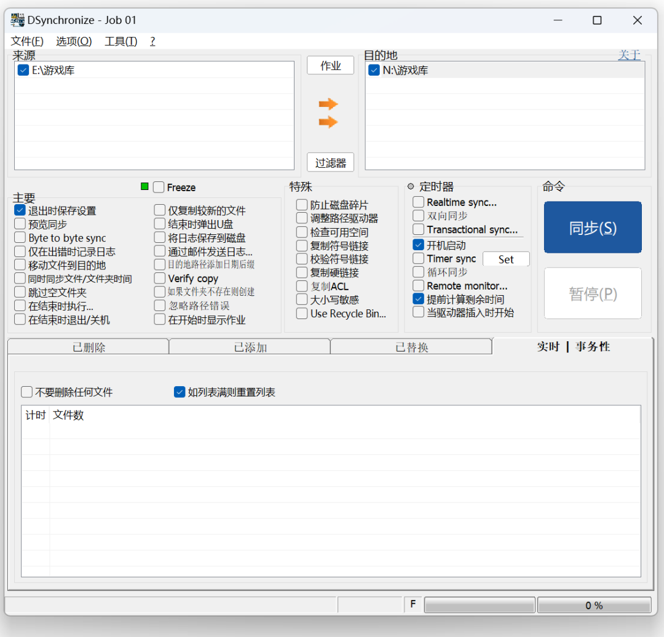Screen dimensions: 664x637
Task: Check 当驱动器插入时开始
Action: pyautogui.click(x=419, y=312)
